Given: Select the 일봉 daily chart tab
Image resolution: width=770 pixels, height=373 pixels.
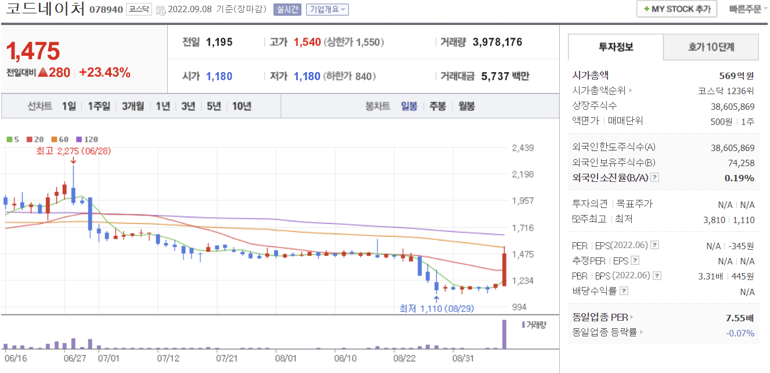Looking at the screenshot, I should pos(411,107).
